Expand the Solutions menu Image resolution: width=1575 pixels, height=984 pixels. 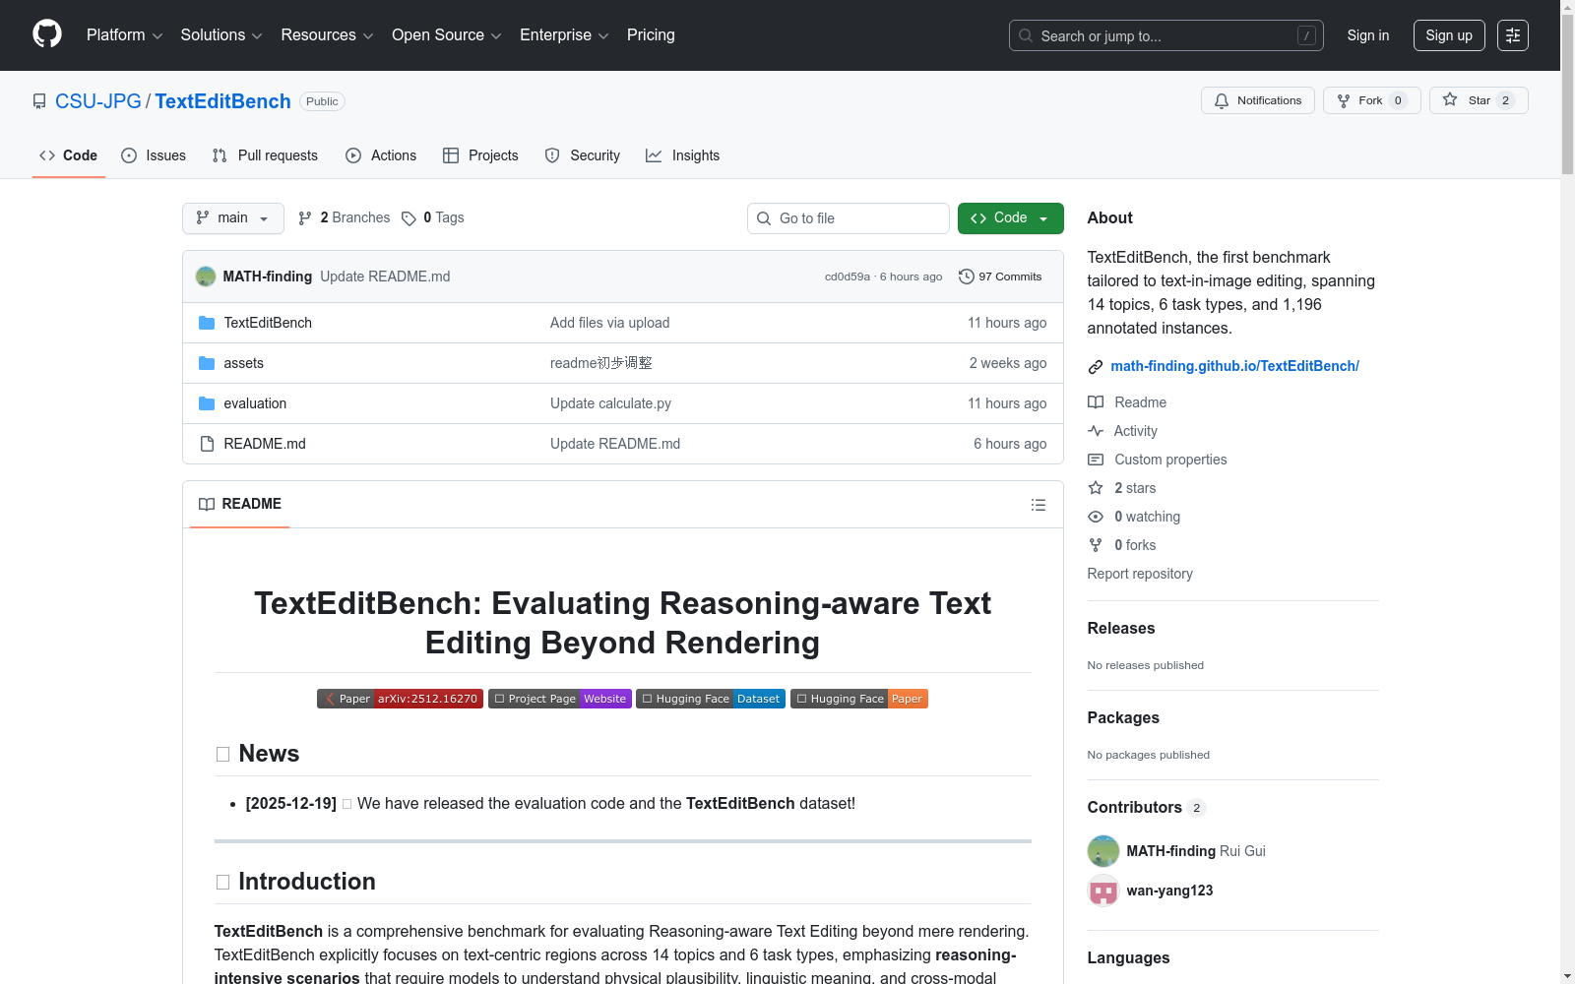tap(221, 35)
